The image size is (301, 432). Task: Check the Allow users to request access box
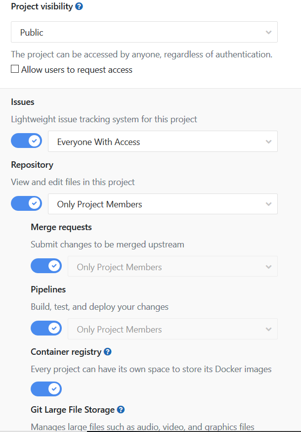15,70
